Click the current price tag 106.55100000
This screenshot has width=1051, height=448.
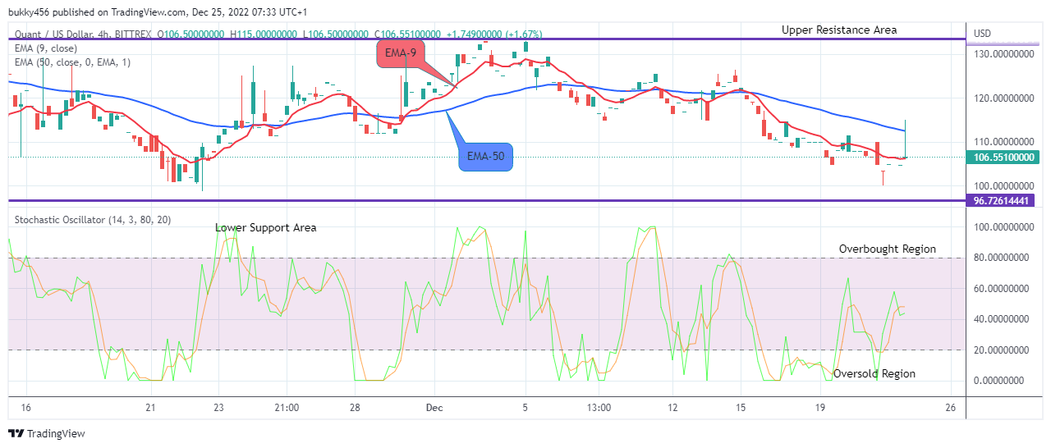pos(1003,157)
